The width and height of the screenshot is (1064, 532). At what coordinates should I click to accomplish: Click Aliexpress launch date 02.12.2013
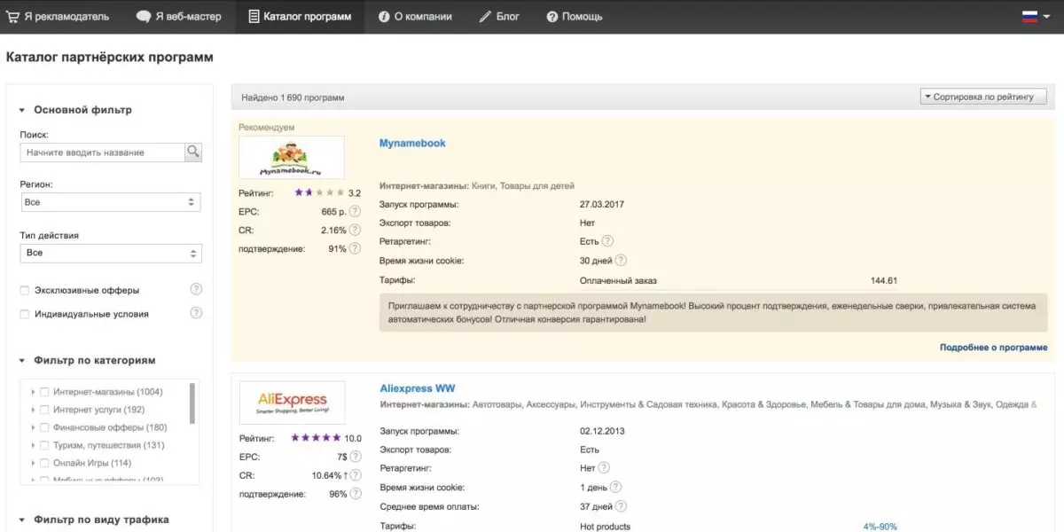point(602,431)
